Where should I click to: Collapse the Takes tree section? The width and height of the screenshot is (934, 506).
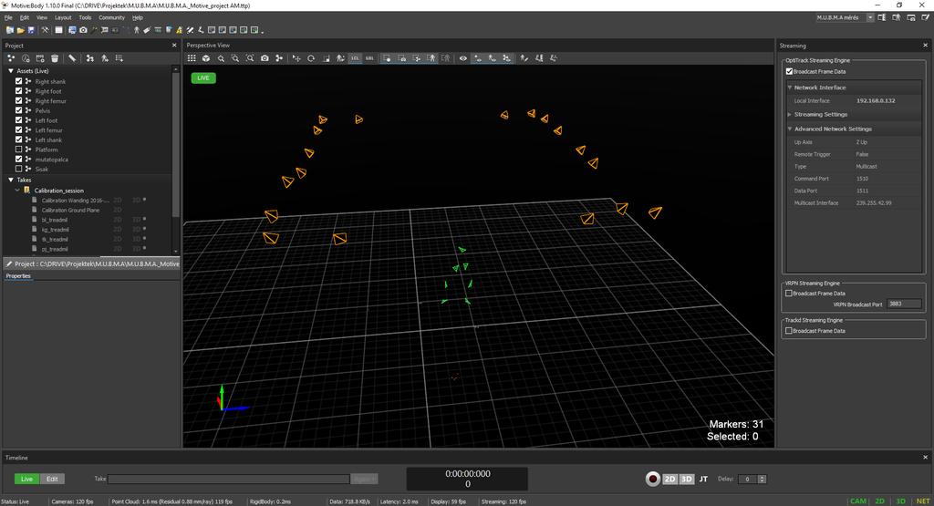[x=11, y=180]
